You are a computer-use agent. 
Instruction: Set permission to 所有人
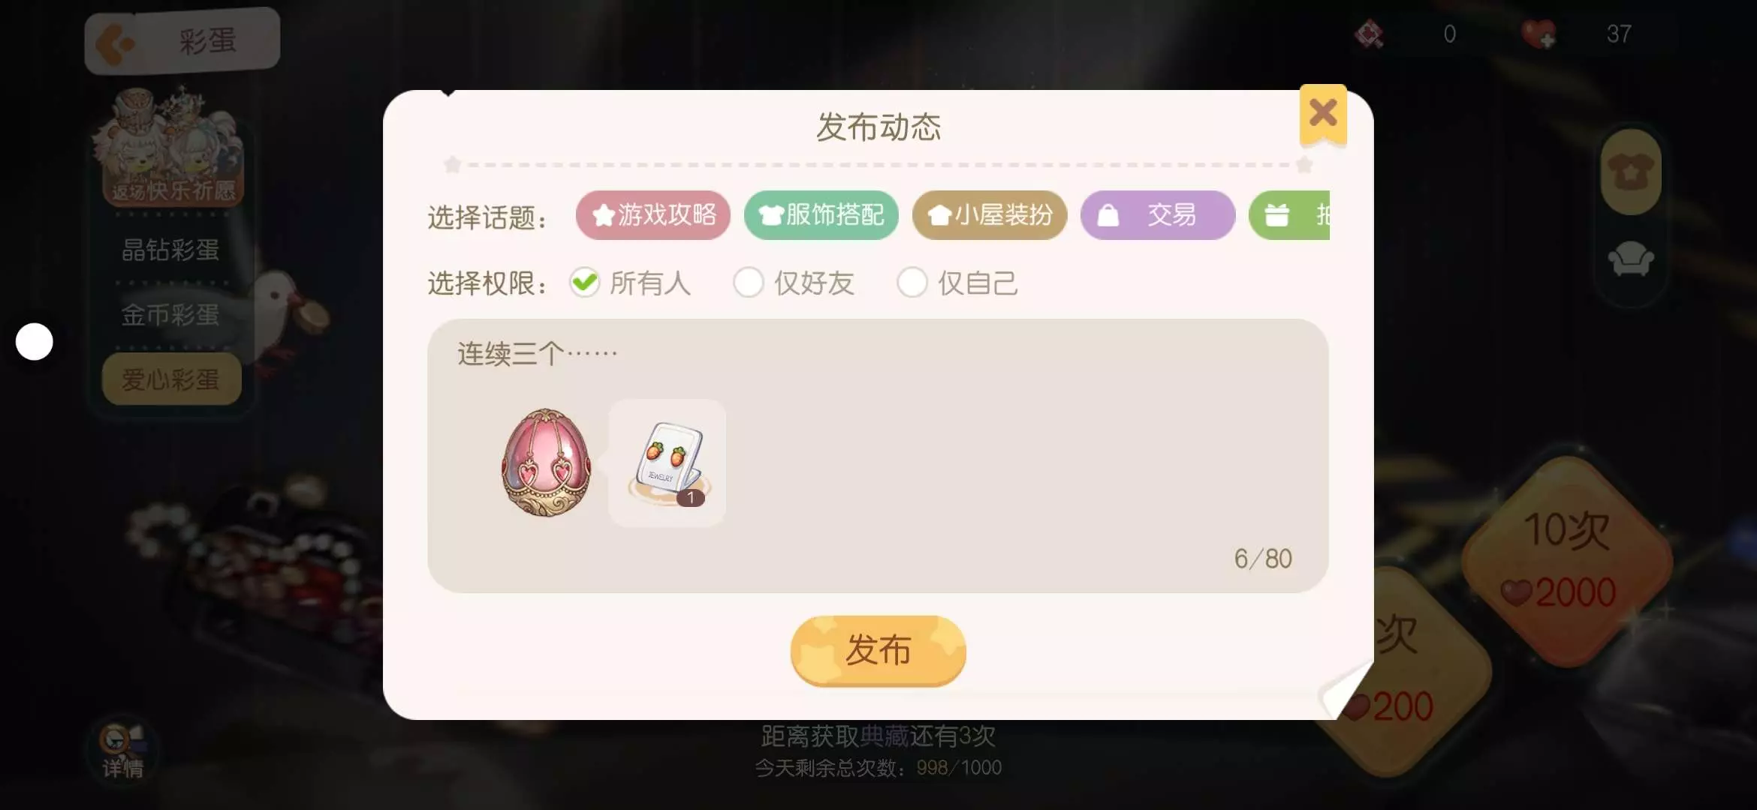coord(629,283)
